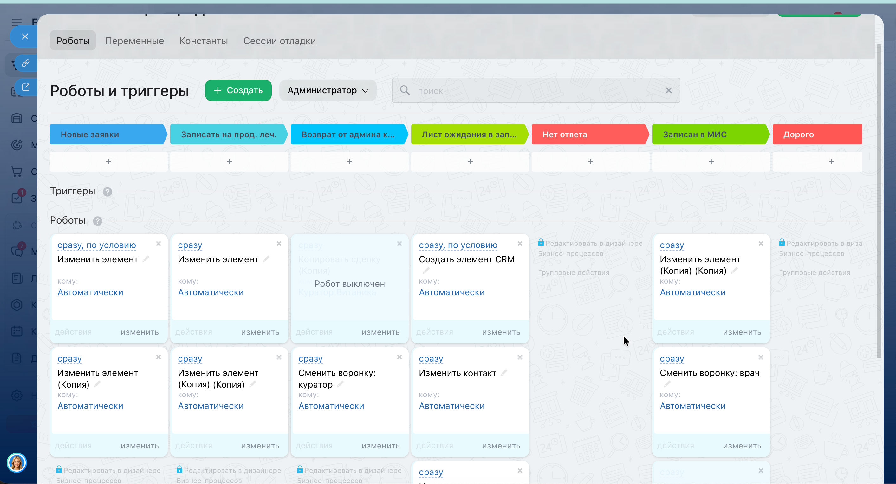The image size is (896, 484).
Task: Click the help icon next to Триггеры
Action: (107, 192)
